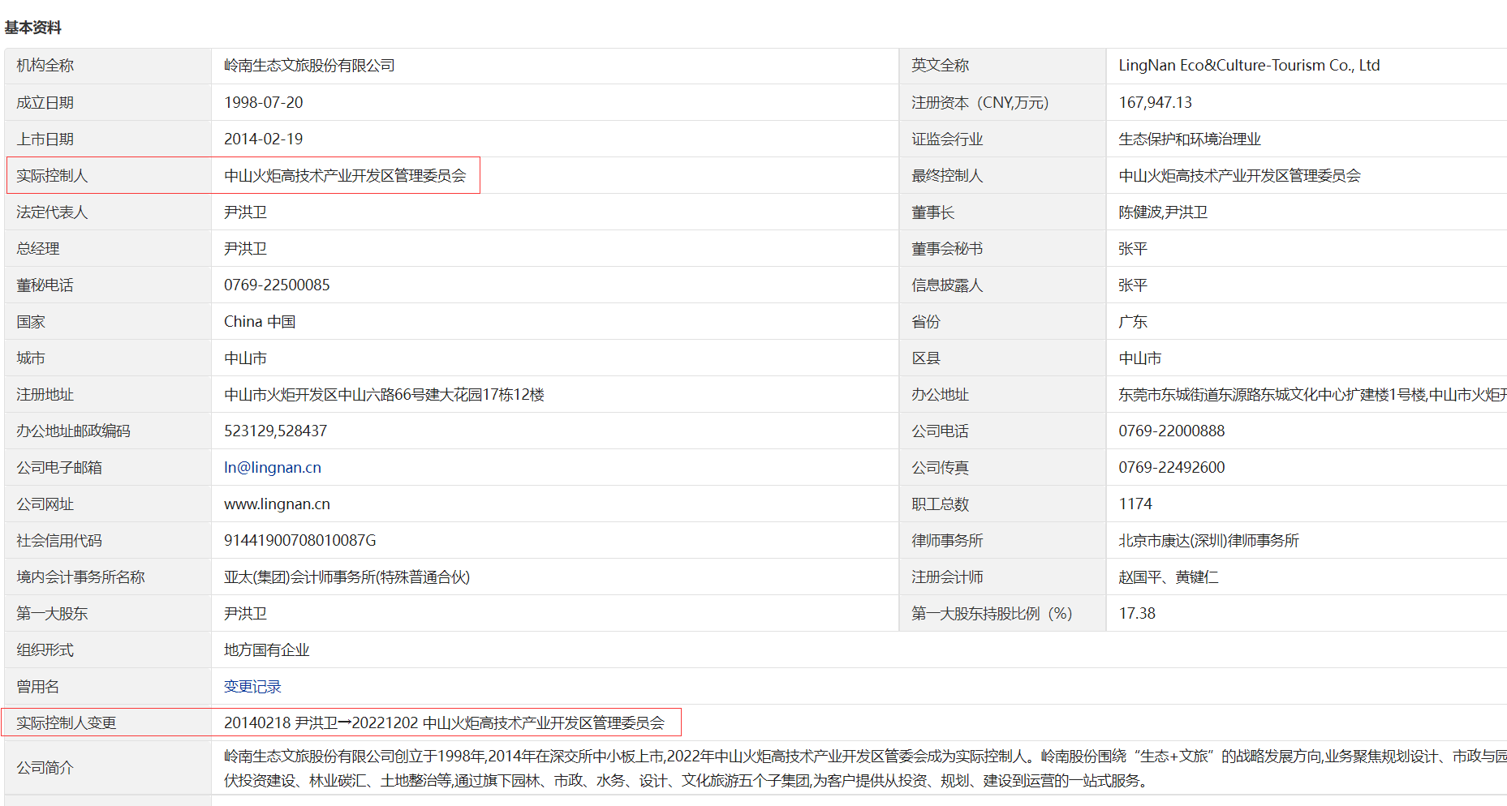Click the 成立日期 label
Viewport: 1507px width, 806px height.
(45, 103)
